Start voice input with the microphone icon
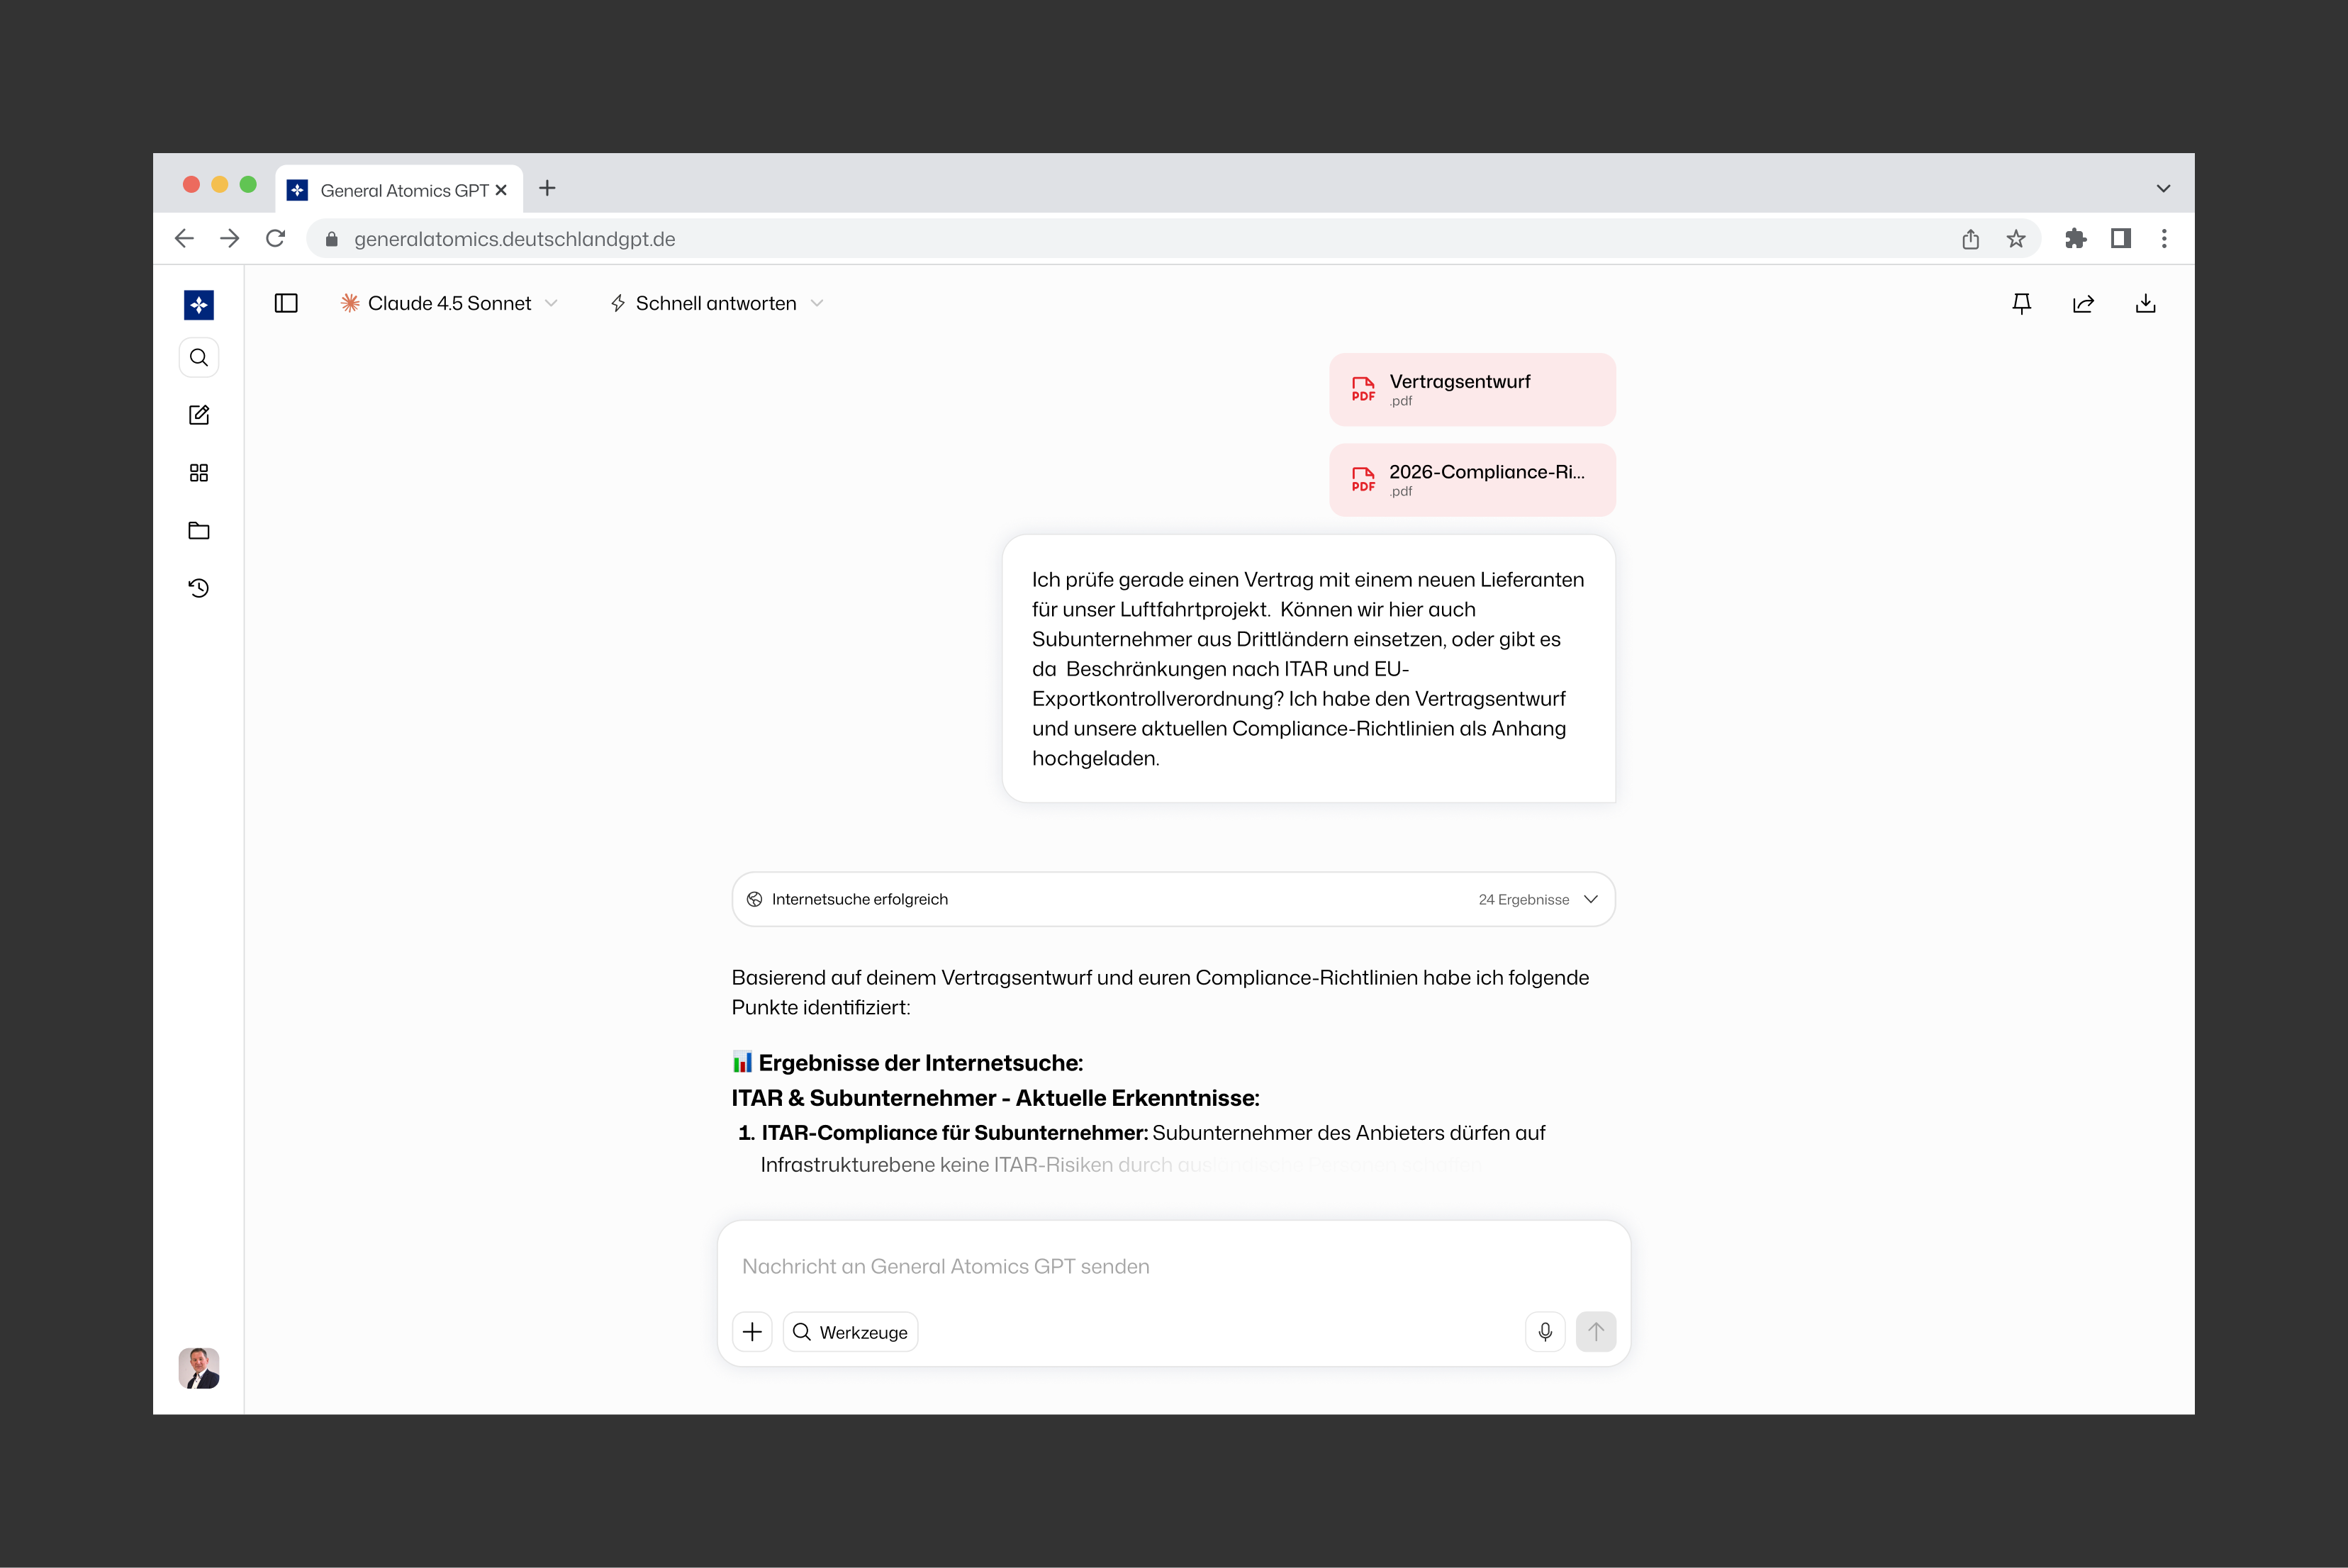This screenshot has height=1568, width=2348. [x=1545, y=1332]
